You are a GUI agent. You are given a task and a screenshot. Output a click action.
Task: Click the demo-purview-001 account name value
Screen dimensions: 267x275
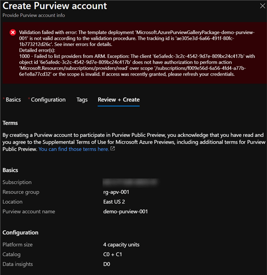click(x=125, y=212)
